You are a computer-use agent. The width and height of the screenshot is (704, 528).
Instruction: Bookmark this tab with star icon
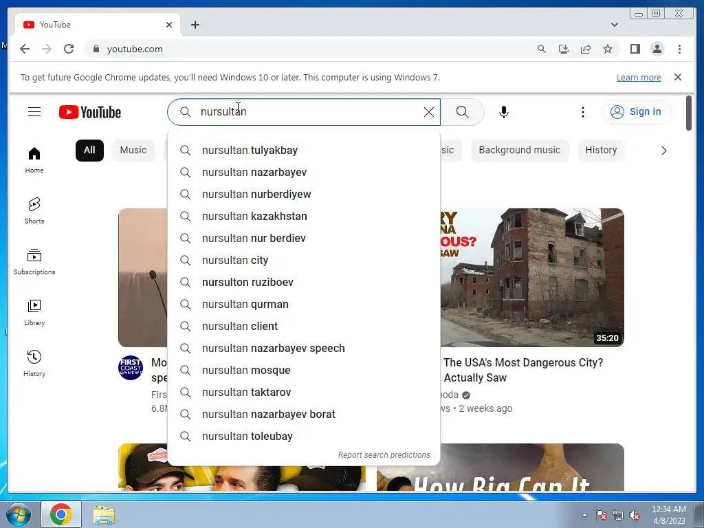point(608,49)
